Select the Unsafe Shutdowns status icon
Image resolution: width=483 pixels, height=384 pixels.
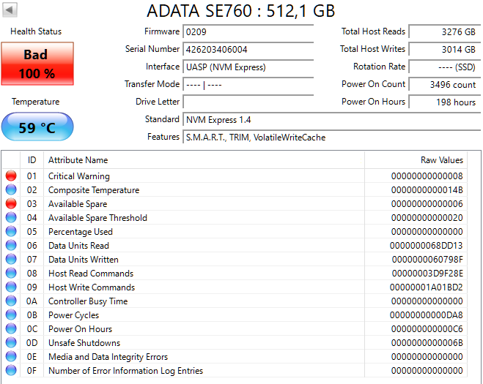[11, 342]
